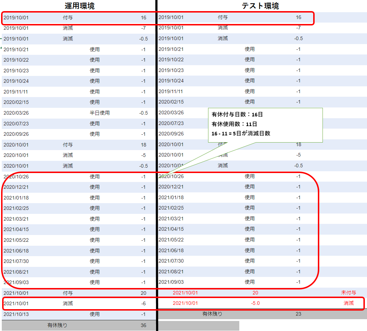The width and height of the screenshot is (367, 331).
Task: Click the 18 付与 value in 運用環境
Action: pyautogui.click(x=143, y=145)
